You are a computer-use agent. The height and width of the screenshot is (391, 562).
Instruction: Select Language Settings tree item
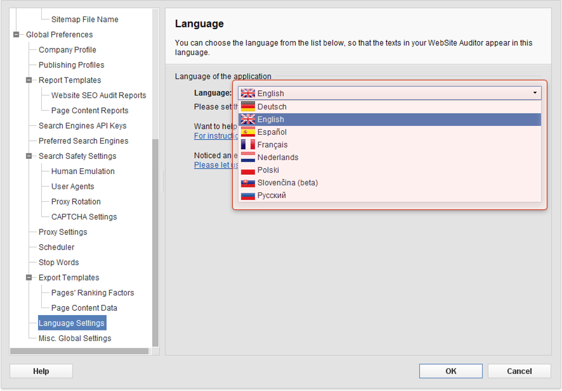pyautogui.click(x=72, y=323)
